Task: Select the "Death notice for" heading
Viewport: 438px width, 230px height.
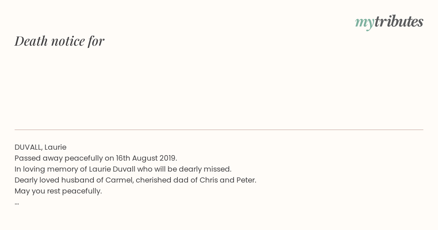Action: tap(59, 41)
